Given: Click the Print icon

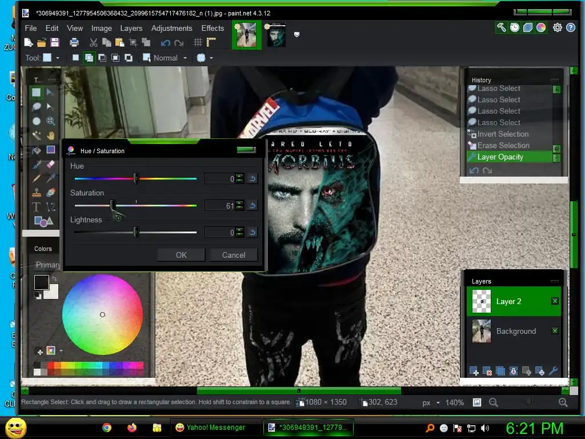Looking at the screenshot, I should pyautogui.click(x=74, y=42).
